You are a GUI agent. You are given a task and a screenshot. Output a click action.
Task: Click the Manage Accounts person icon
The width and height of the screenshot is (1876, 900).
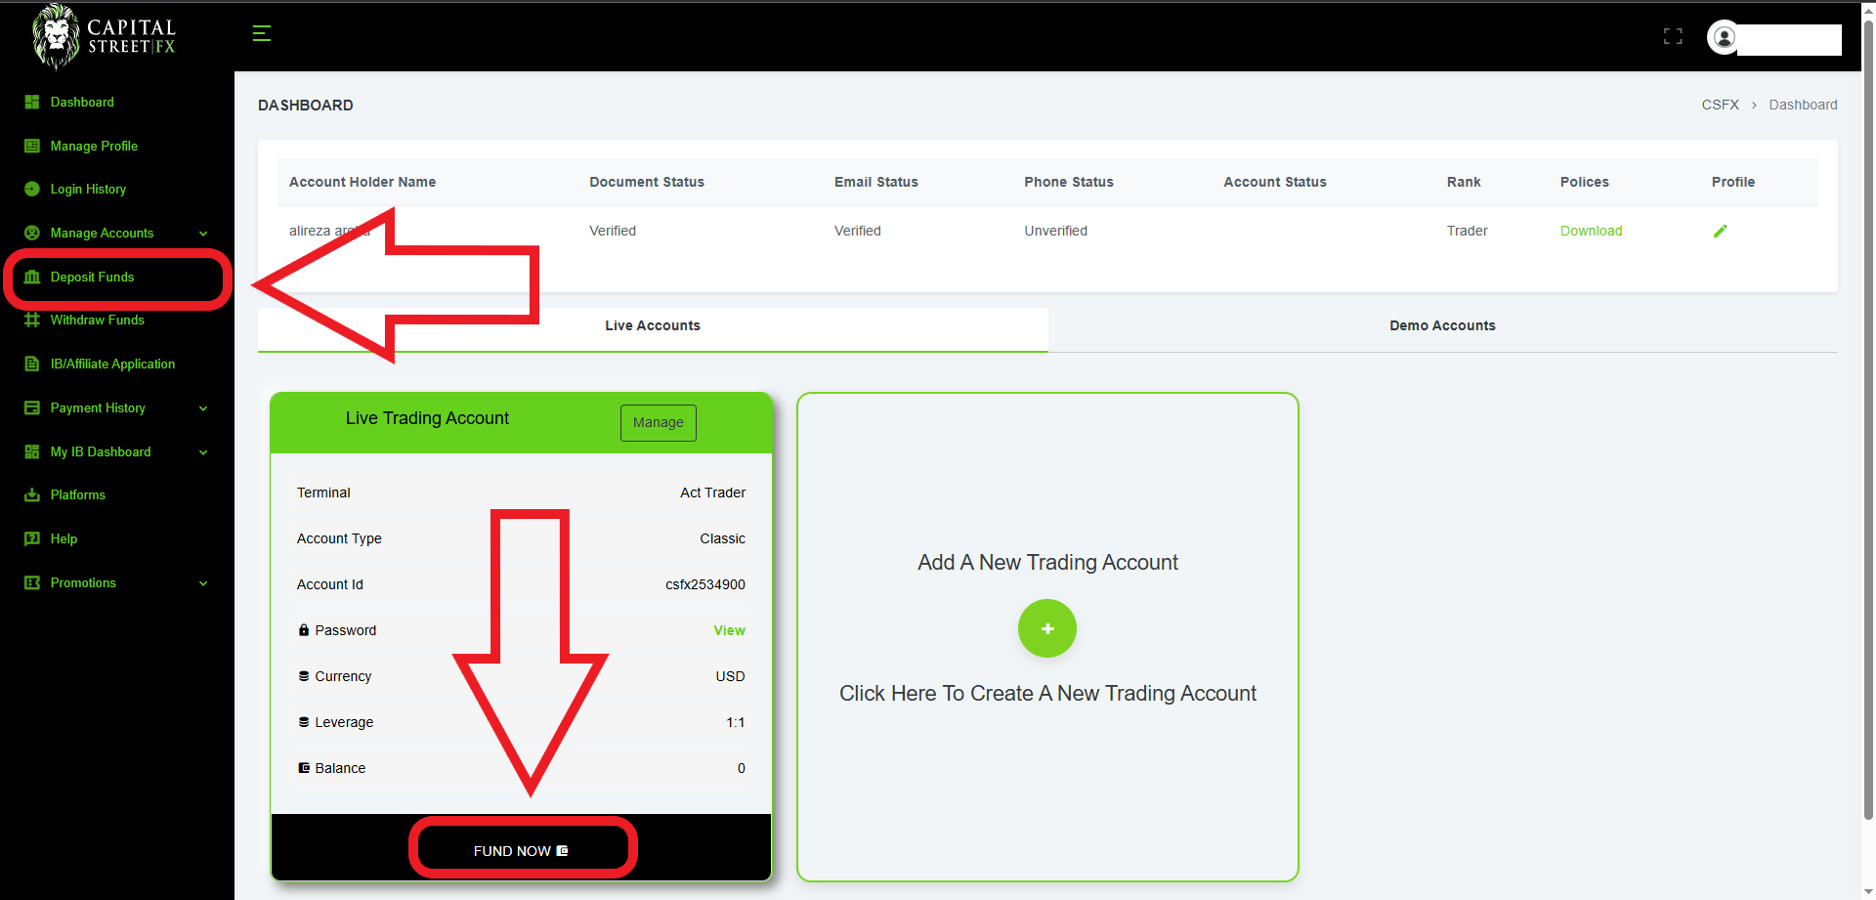(32, 233)
